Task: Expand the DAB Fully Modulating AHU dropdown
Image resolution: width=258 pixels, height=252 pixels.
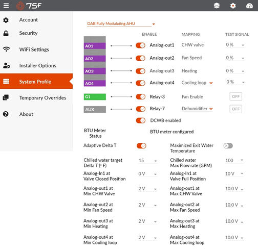Action: tap(121, 23)
